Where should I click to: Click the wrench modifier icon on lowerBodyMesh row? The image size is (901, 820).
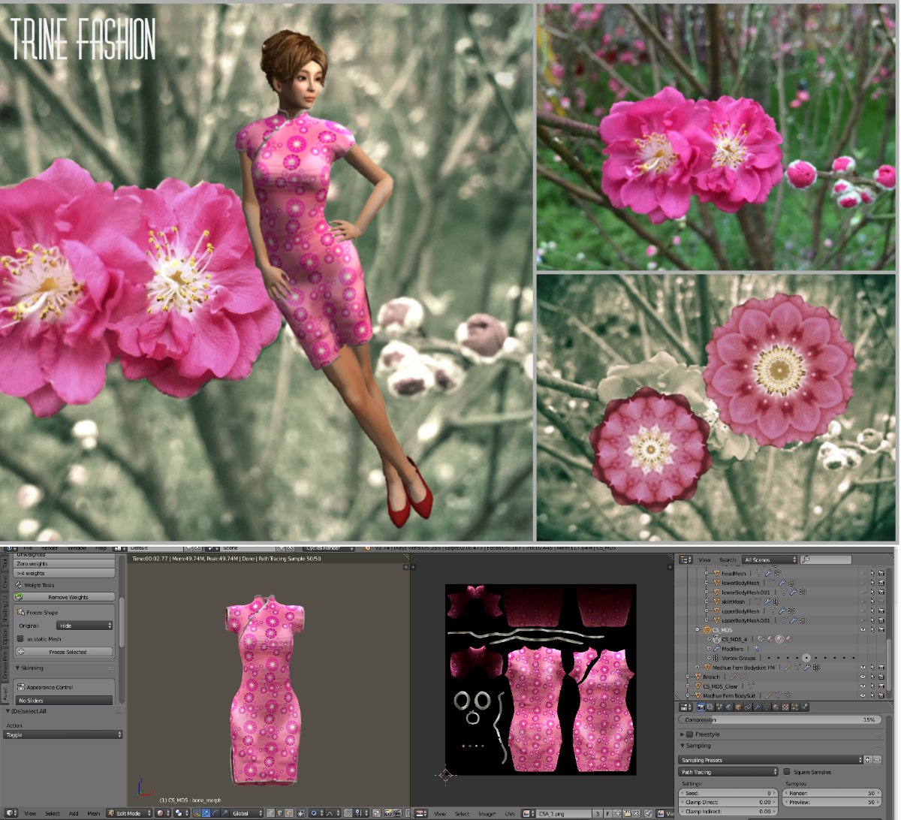(781, 583)
